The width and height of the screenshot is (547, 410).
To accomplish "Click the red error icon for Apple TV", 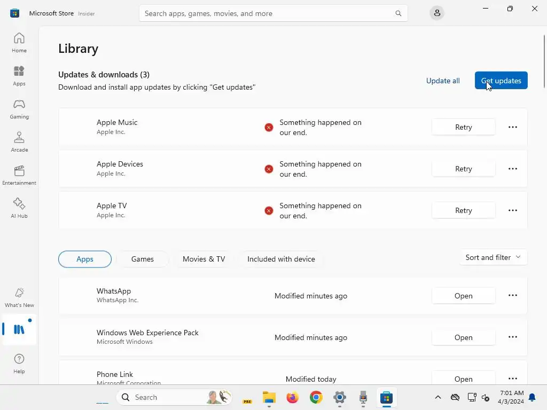I will click(x=269, y=210).
